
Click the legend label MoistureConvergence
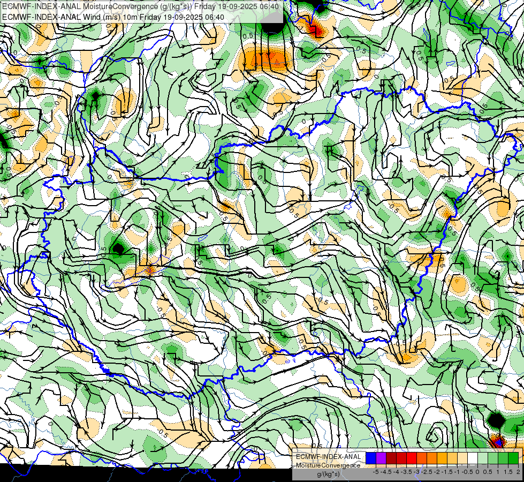click(328, 465)
